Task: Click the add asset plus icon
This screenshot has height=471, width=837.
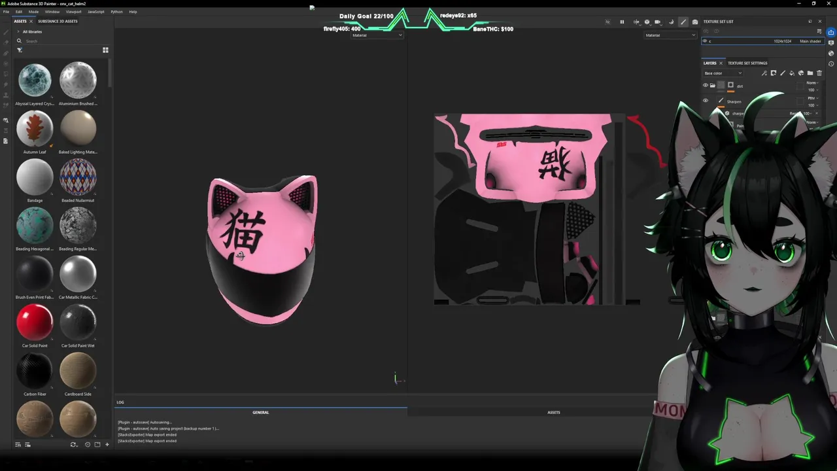Action: point(107,445)
